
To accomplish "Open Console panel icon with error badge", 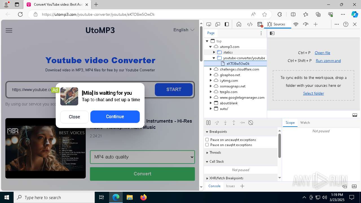I will click(260, 24).
